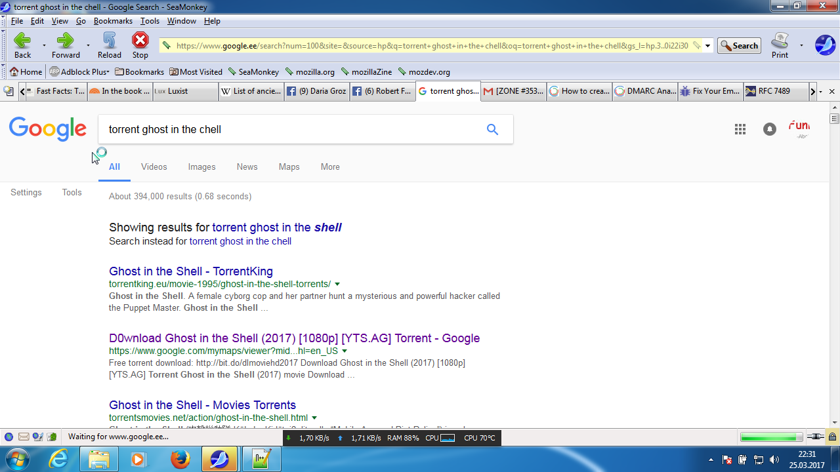This screenshot has height=472, width=840.
Task: Open the Home bookmark
Action: click(26, 72)
